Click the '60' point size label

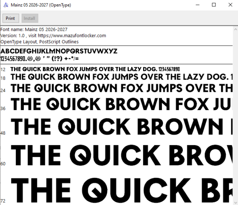[x=3, y=164]
